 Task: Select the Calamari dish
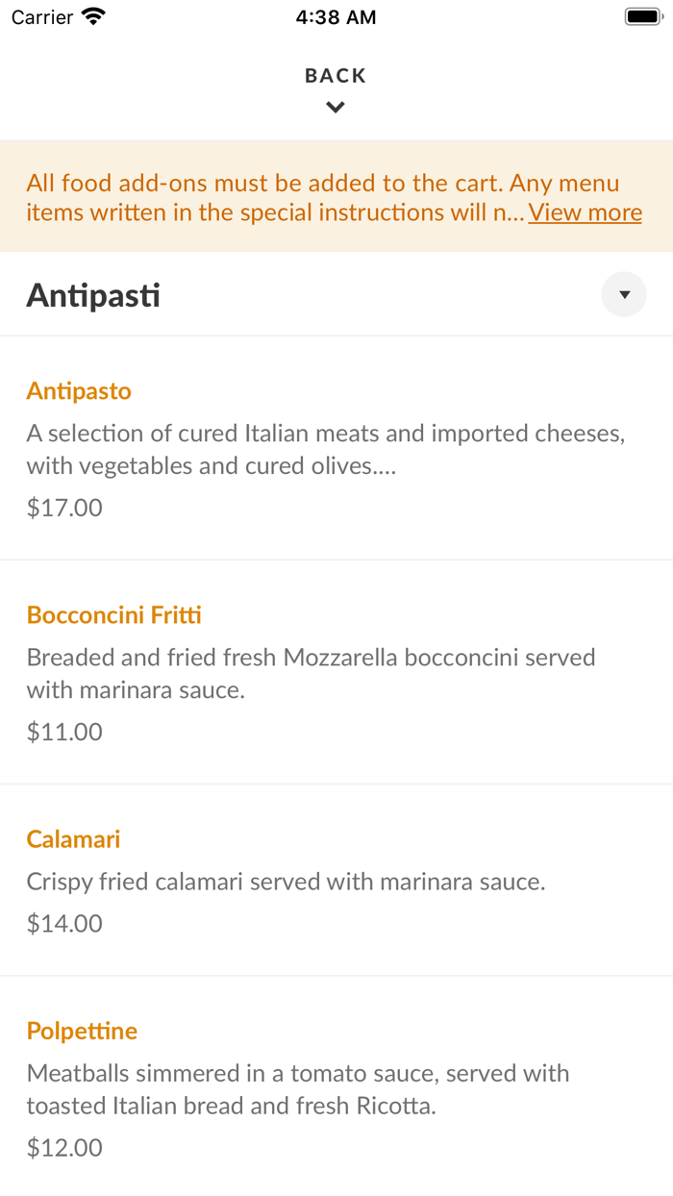coord(73,838)
